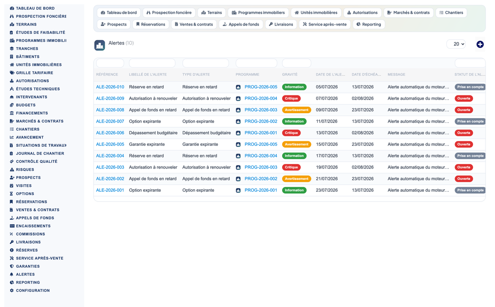Click the Visites sidebar hourglass icon
Viewport: 495px width, 307px height.
12,186
